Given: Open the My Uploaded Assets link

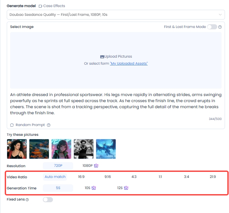Looking at the screenshot, I should click(129, 64).
